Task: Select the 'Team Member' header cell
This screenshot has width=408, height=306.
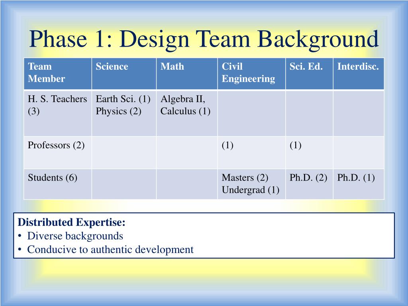Action: coord(57,74)
